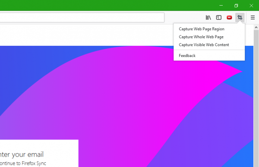Viewport: 259px width, 167px height.
Task: Focus the address bar field
Action: coord(82,17)
